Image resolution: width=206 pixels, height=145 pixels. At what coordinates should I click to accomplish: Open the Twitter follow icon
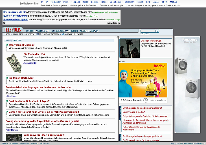pyautogui.click(x=63, y=34)
